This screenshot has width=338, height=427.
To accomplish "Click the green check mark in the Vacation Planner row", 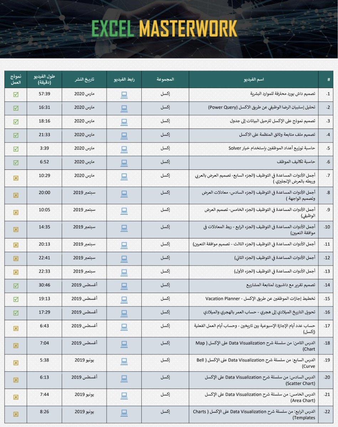I will pyautogui.click(x=16, y=299).
